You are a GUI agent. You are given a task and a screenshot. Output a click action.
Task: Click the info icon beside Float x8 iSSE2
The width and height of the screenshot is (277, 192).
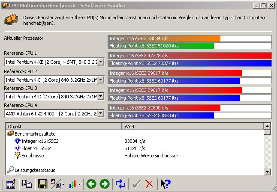coord(18,148)
